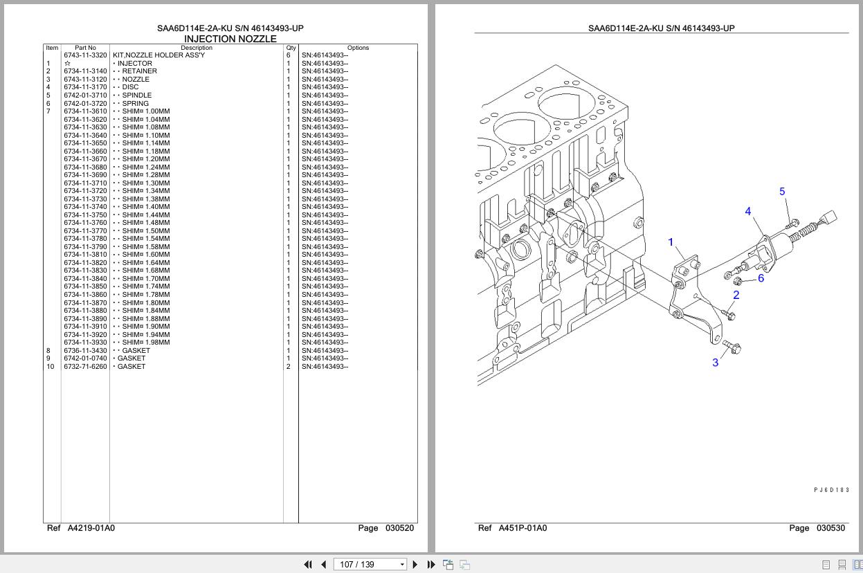This screenshot has width=863, height=573.
Task: Select SHIM 1.00MM row
Action: (141, 111)
